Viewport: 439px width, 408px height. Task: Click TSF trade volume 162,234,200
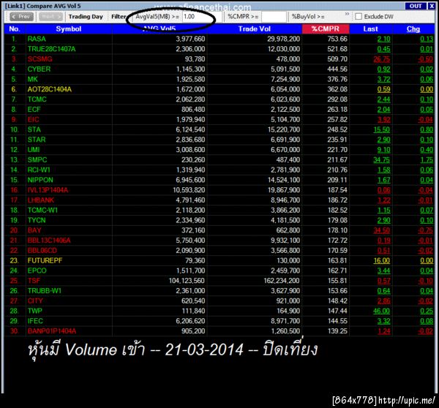pyautogui.click(x=282, y=281)
